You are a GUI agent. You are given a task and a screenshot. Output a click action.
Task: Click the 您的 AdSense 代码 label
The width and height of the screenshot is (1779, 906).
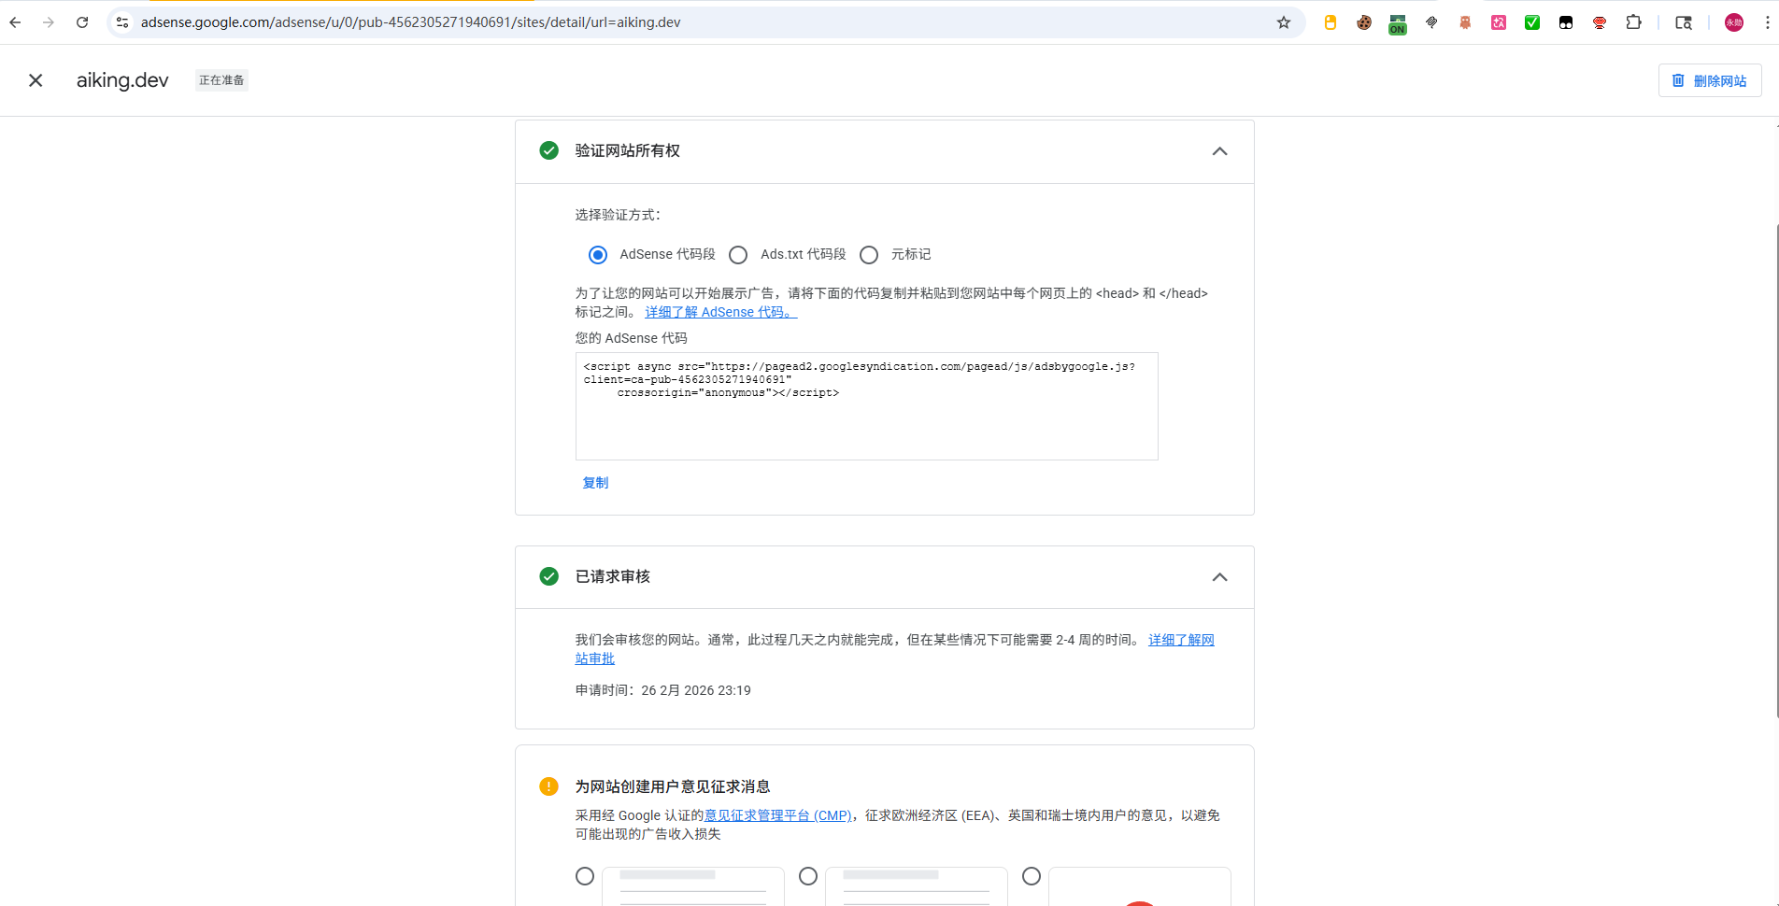pyautogui.click(x=631, y=338)
